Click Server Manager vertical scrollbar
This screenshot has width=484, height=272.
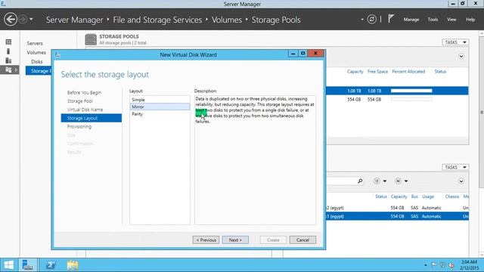tap(481, 113)
